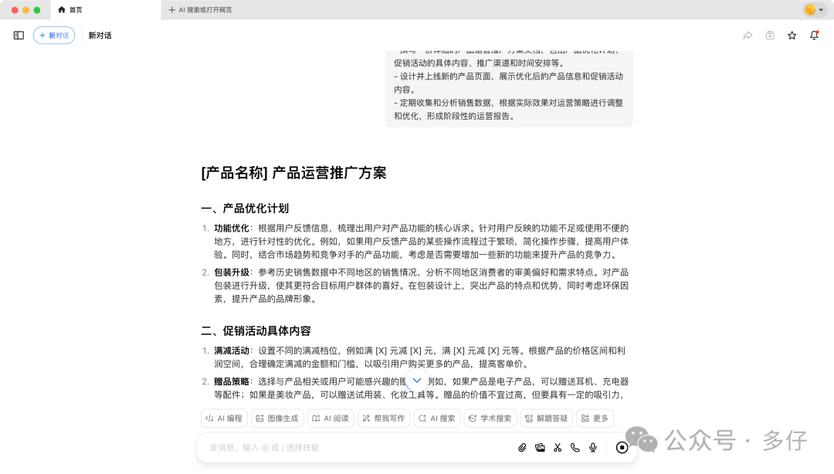
Task: Click the title [产品名称] 产品运营推广方案
Action: click(293, 173)
